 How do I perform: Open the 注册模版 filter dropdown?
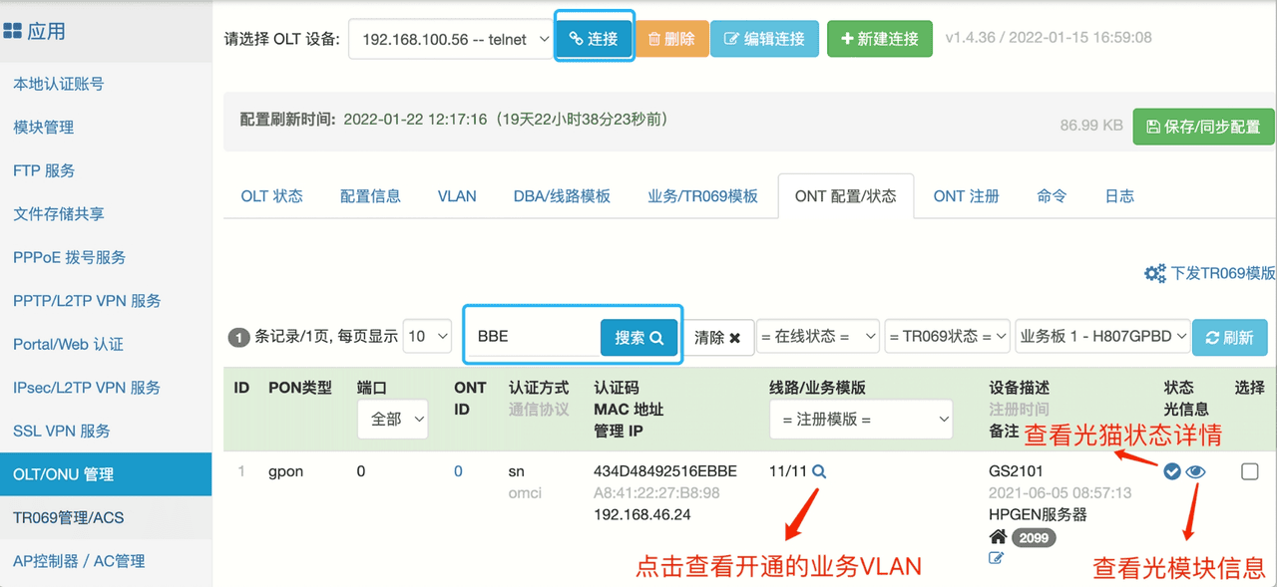861,420
